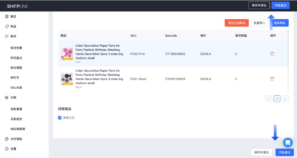Click the 批量导入 button
Screen dimensions: 297x158
[260, 23]
